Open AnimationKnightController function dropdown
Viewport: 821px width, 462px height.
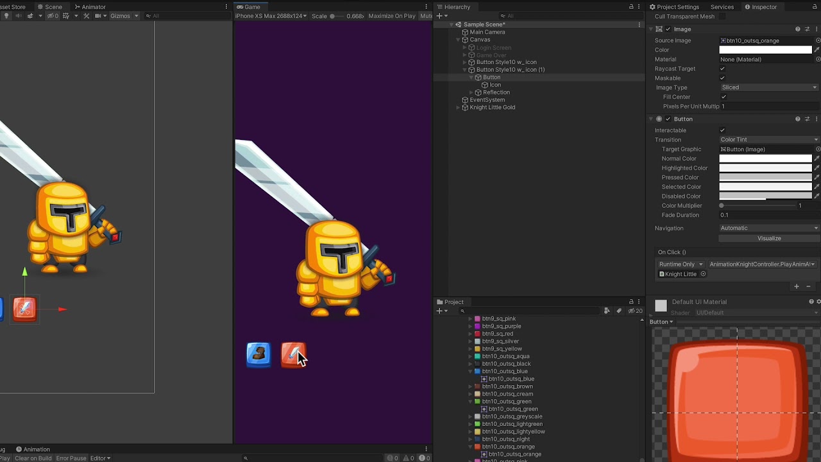762,264
